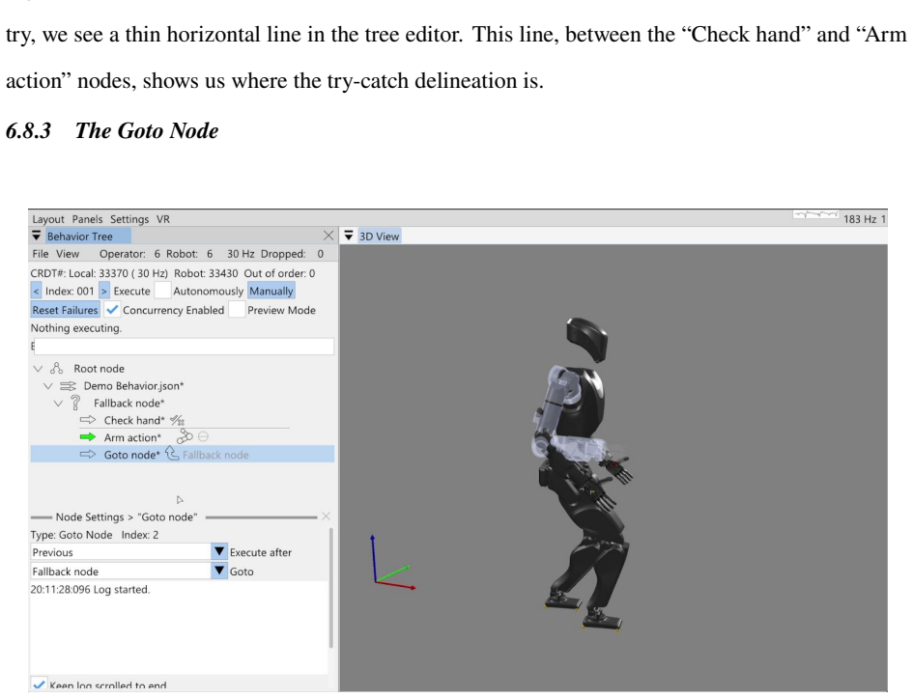This screenshot has height=698, width=913.
Task: Click the Previous combo box field
Action: (121, 552)
